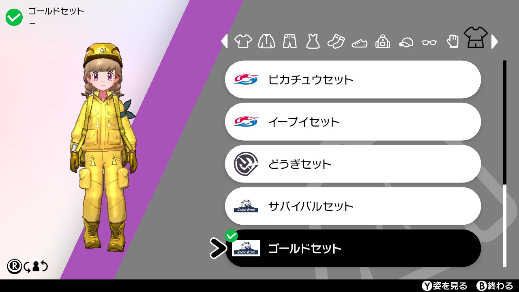Pick the サバイバルセット outfit
519x292 pixels.
coord(353,206)
